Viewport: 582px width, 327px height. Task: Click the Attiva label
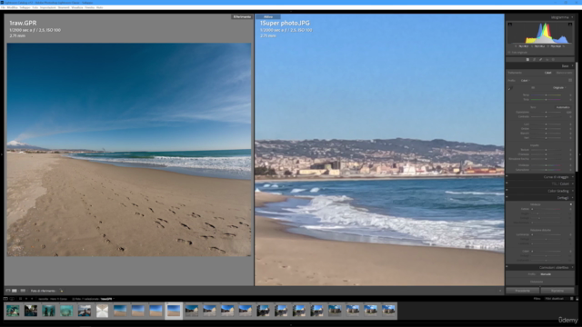pos(268,16)
